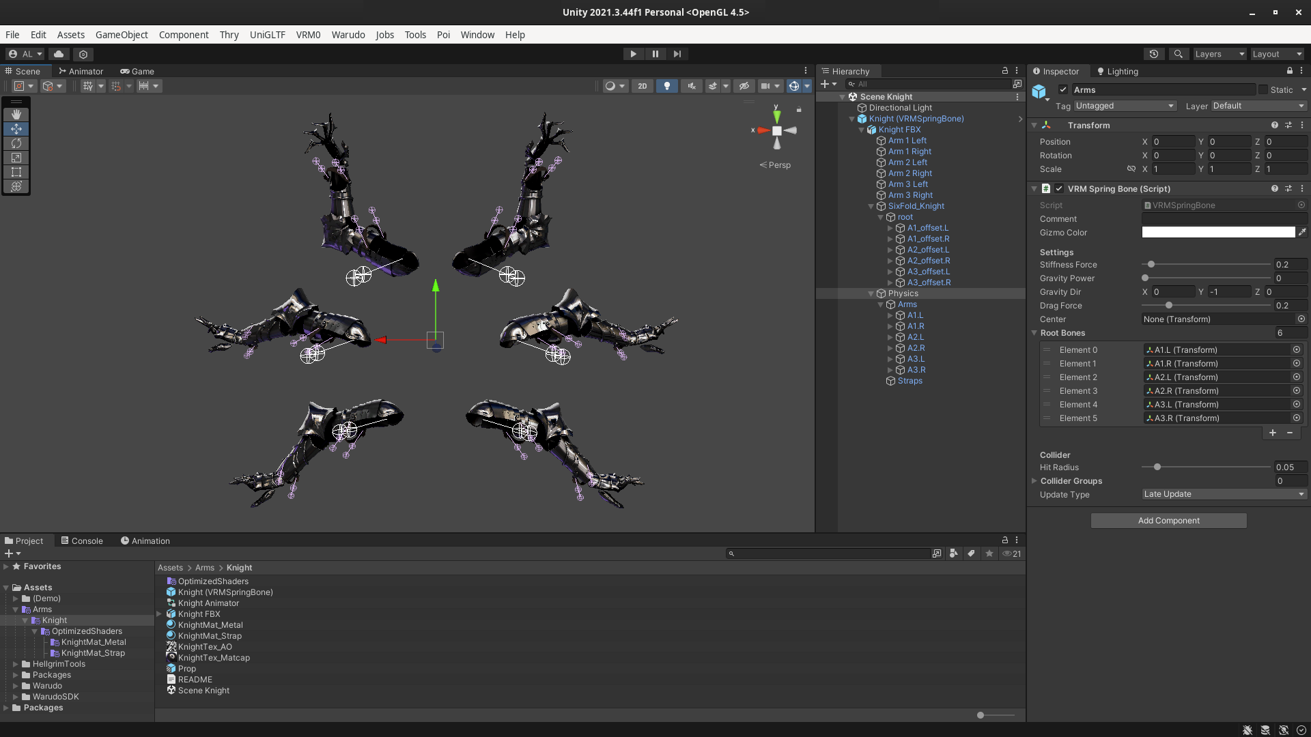Toggle Arms object active checkbox
1311x737 pixels.
[1063, 90]
